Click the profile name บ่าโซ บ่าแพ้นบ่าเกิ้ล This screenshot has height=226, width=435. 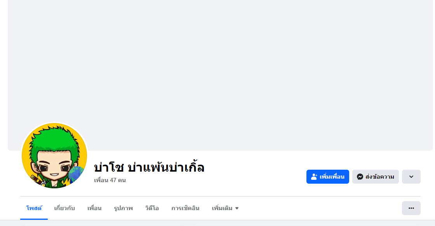coord(149,167)
